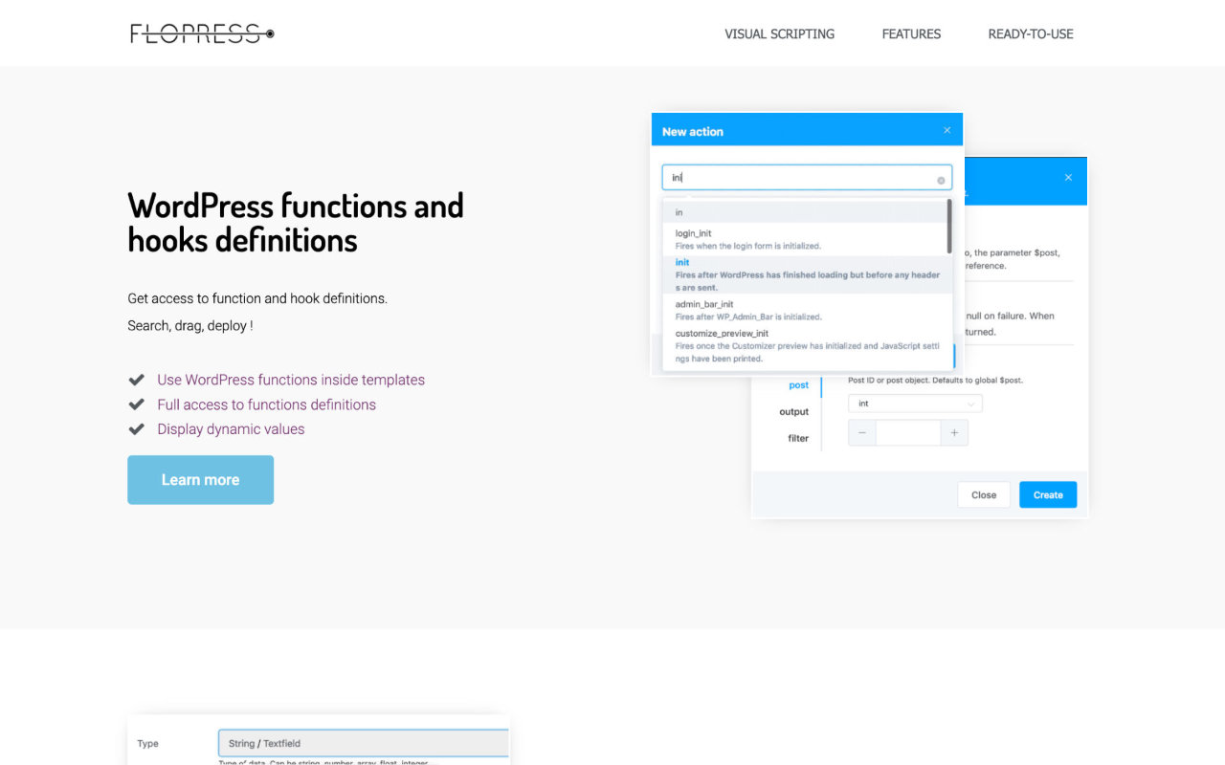The height and width of the screenshot is (765, 1225).
Task: Open the FEATURES menu item
Action: (910, 33)
